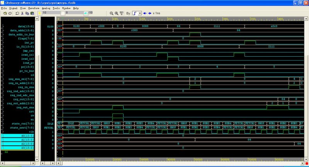Select the flags[7:0] signal

click(x=26, y=38)
